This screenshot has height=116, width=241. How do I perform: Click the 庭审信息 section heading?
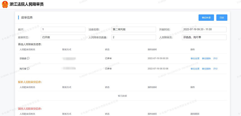(27, 18)
